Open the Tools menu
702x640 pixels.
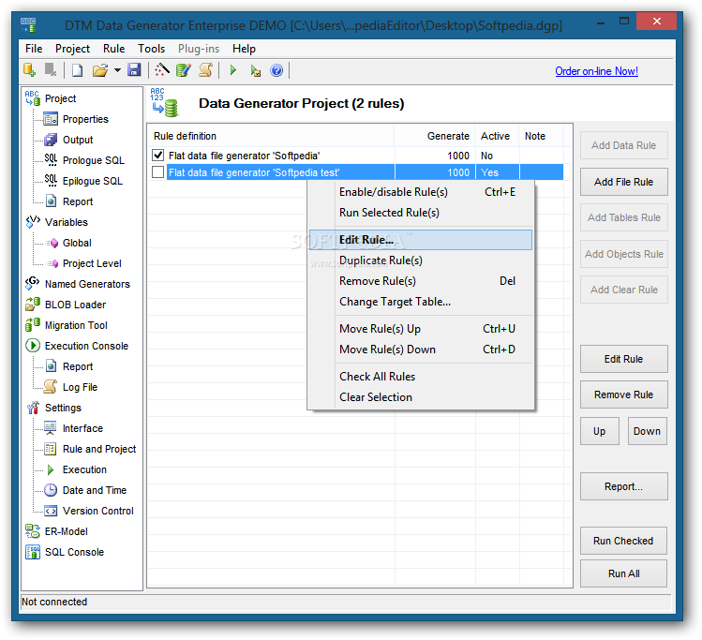click(x=151, y=49)
